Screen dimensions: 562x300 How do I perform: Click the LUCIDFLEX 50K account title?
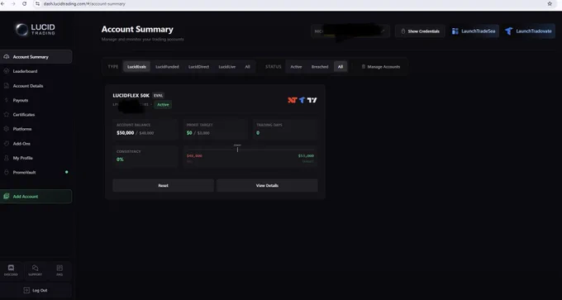coord(131,96)
